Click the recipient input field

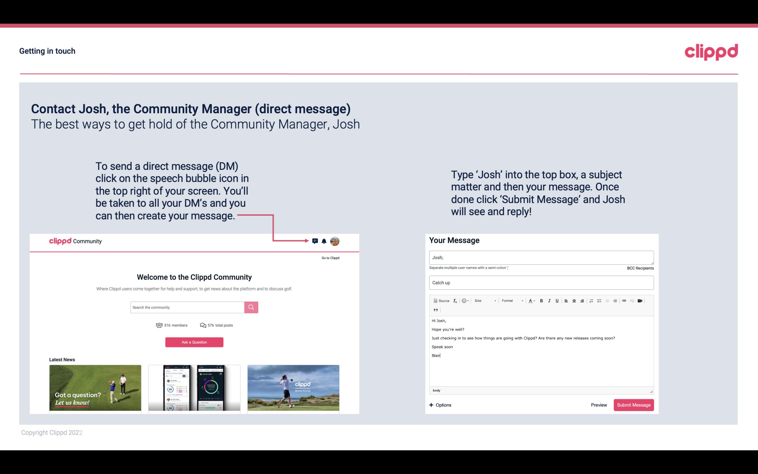coord(541,257)
